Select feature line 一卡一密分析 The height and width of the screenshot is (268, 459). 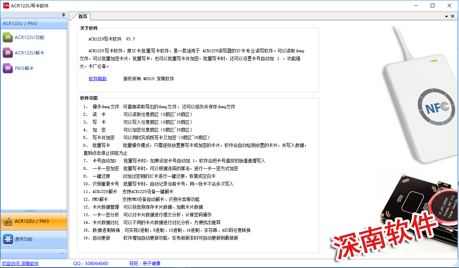coord(147,215)
